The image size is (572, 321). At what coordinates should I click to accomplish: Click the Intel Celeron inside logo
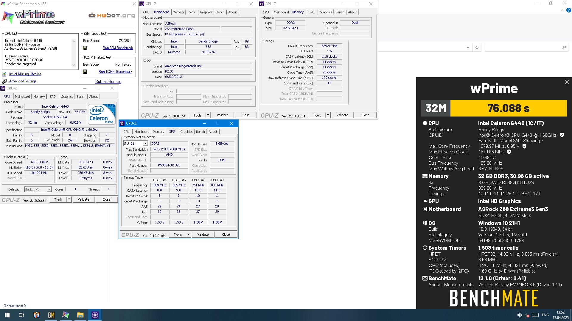click(x=102, y=114)
